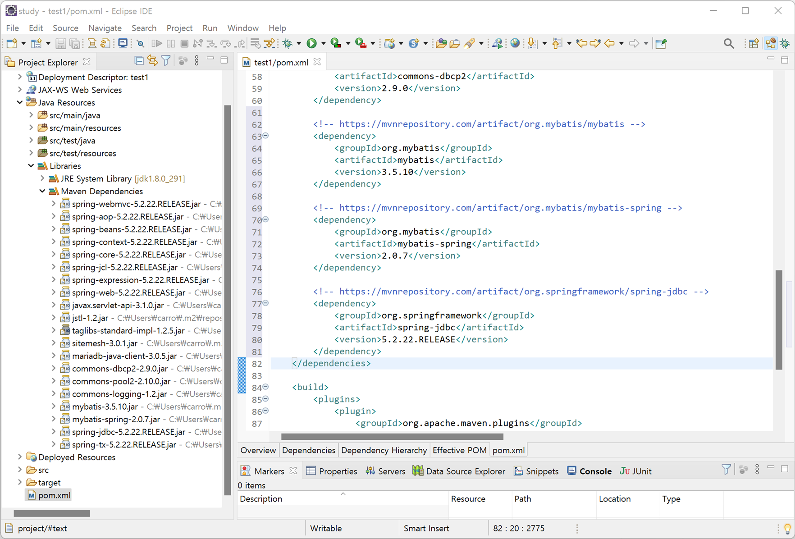Click the Open Type folder icon
The height and width of the screenshot is (539, 795).
tap(441, 43)
